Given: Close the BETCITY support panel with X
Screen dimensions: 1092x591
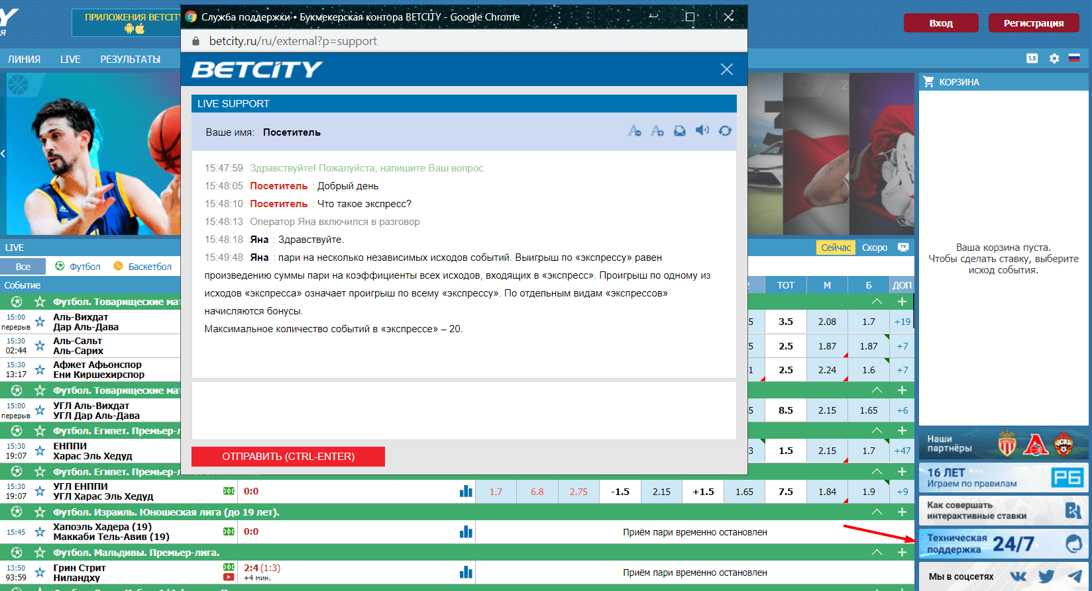Looking at the screenshot, I should [x=727, y=69].
